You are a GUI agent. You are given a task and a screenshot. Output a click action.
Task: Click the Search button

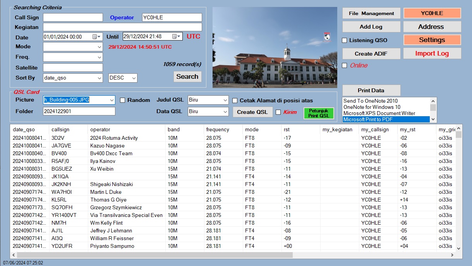click(x=187, y=76)
